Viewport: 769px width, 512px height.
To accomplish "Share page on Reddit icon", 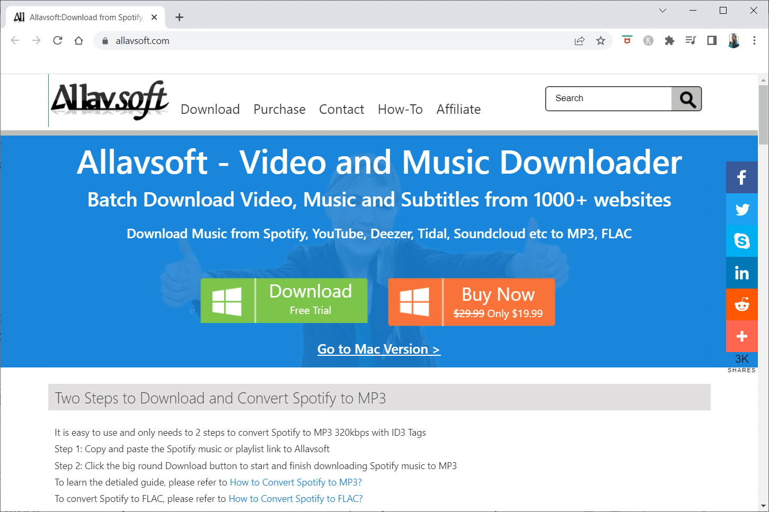I will 742,304.
